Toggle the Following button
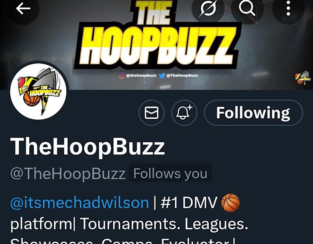Screen dimensions: 313x244 253,113
